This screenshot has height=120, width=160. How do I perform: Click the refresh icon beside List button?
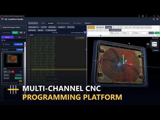pyautogui.click(x=24, y=32)
